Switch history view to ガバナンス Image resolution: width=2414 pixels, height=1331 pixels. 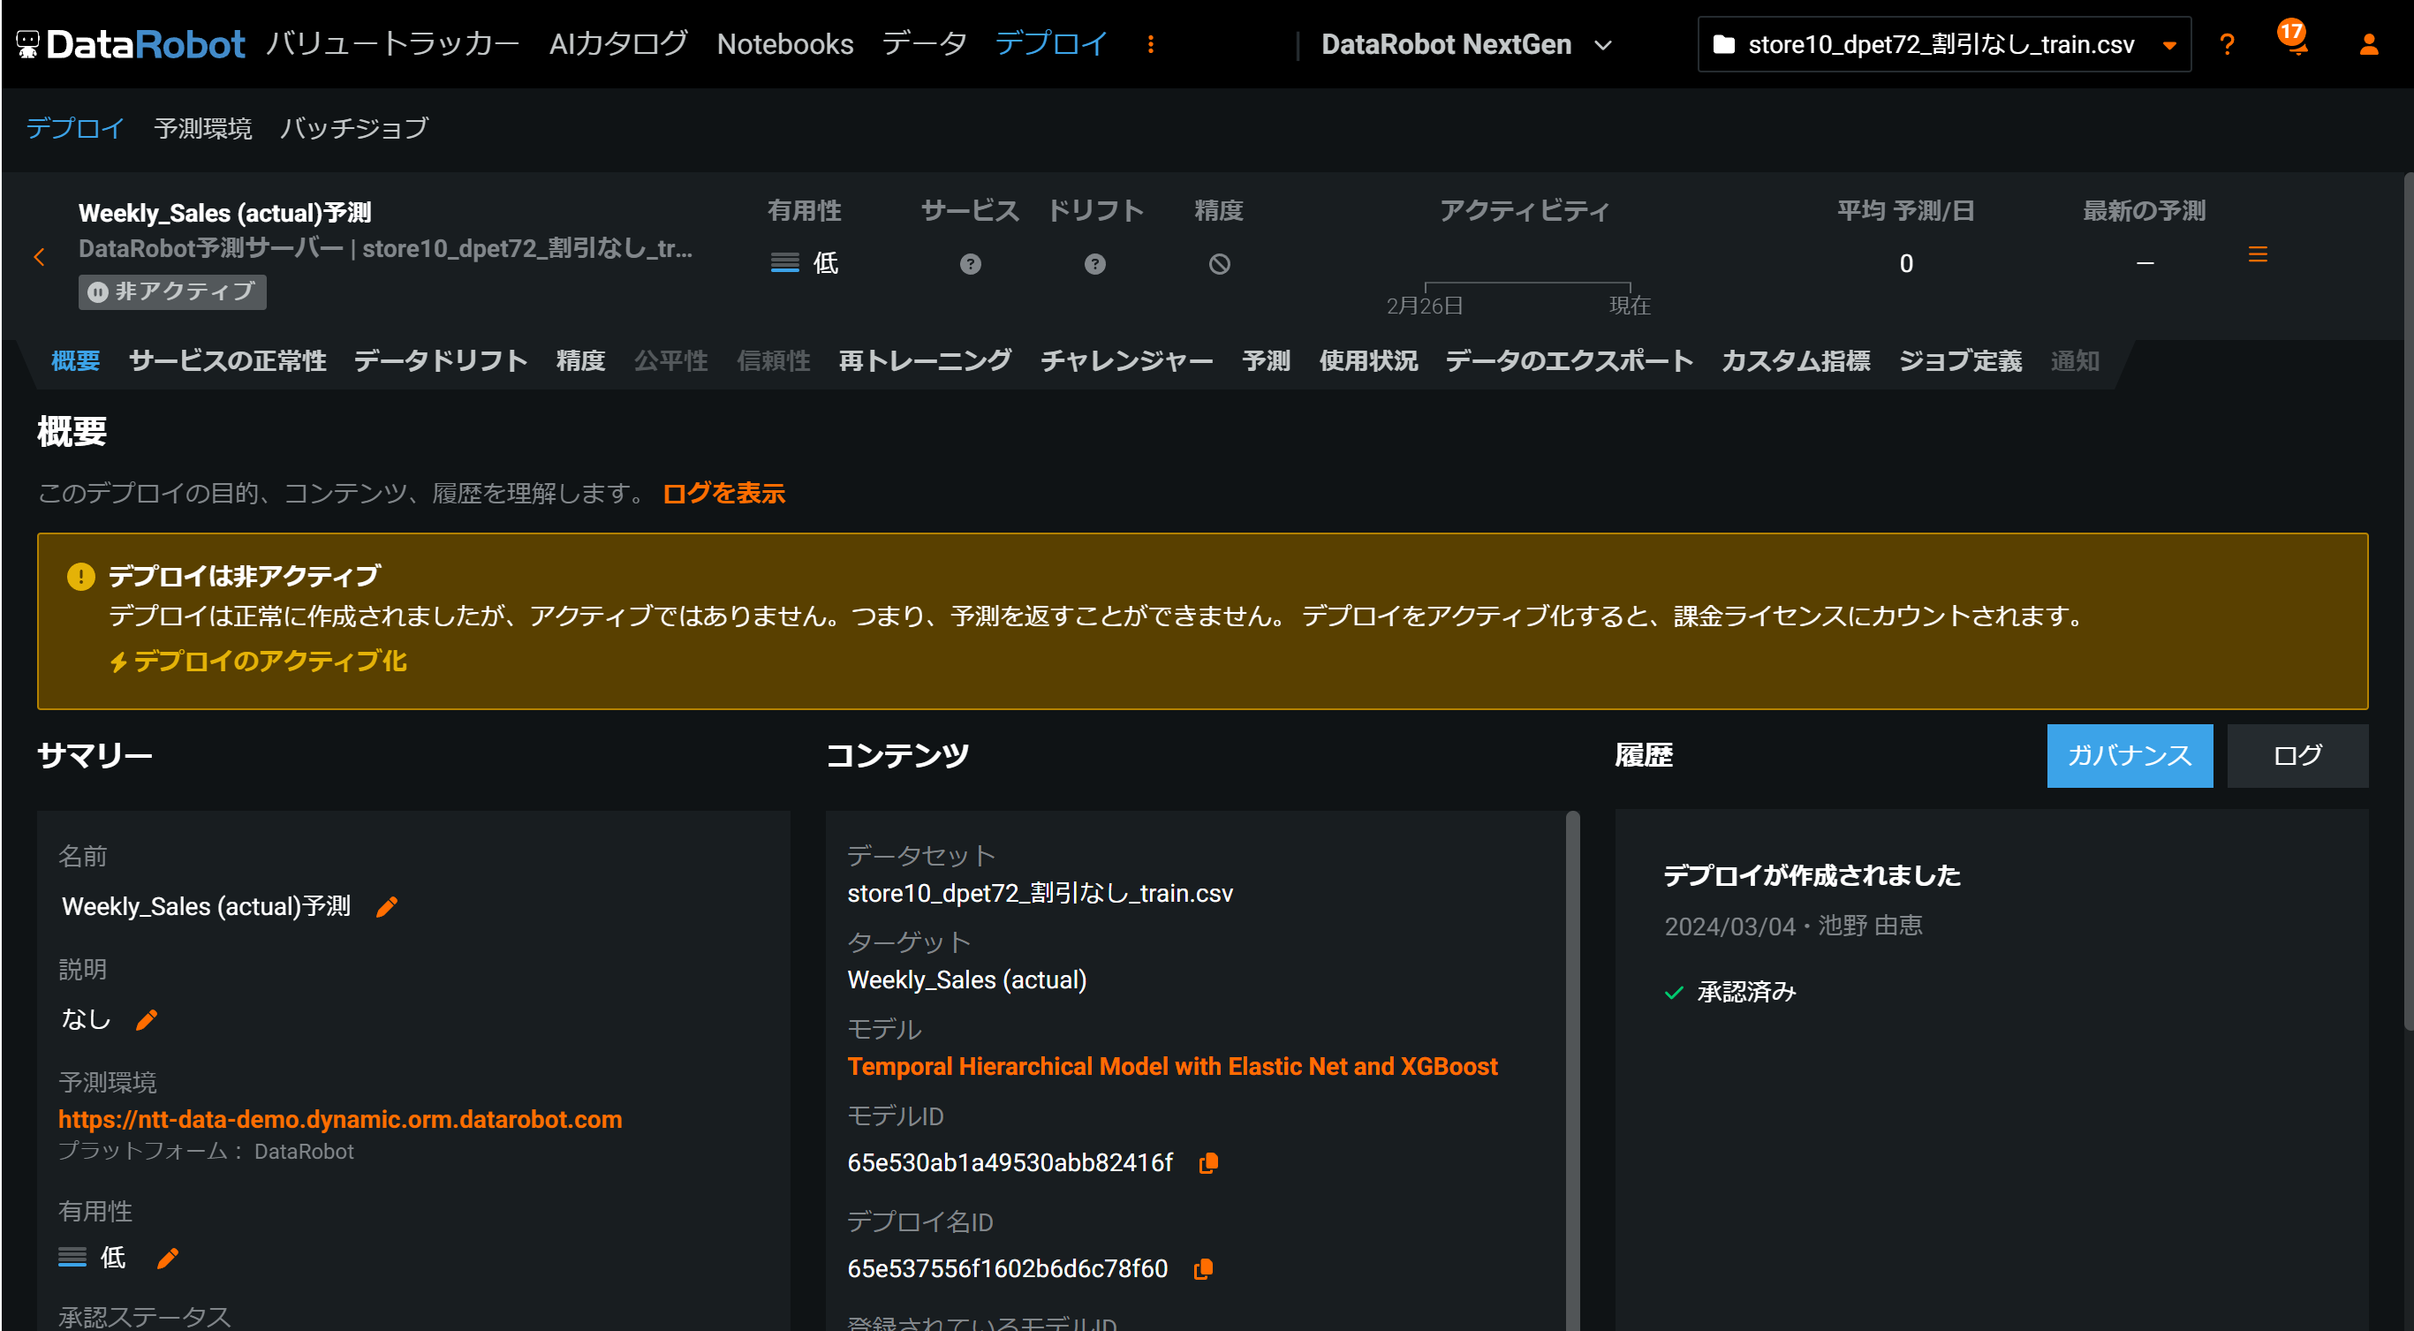click(2129, 755)
